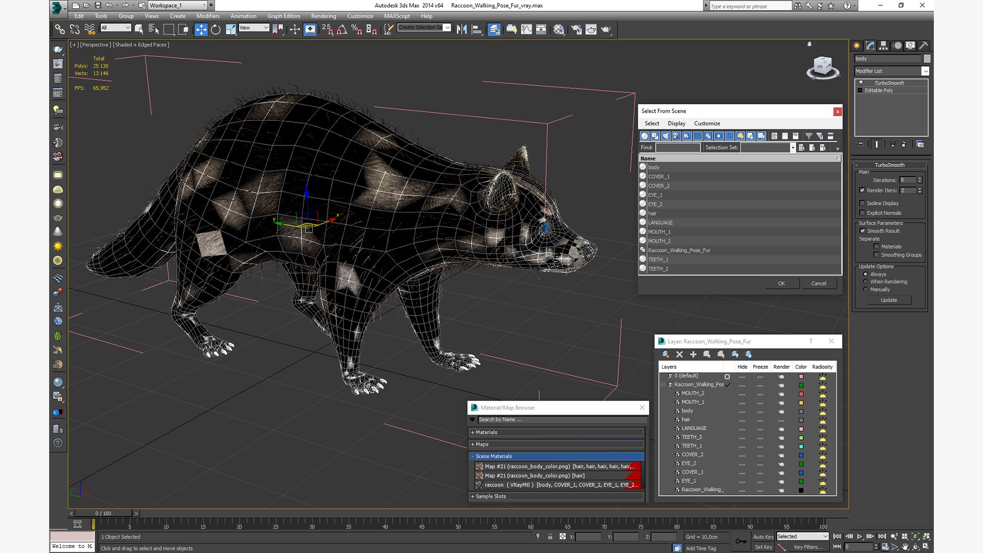This screenshot has width=983, height=553.
Task: Open the reference coordinate View dropdown
Action: [x=253, y=28]
